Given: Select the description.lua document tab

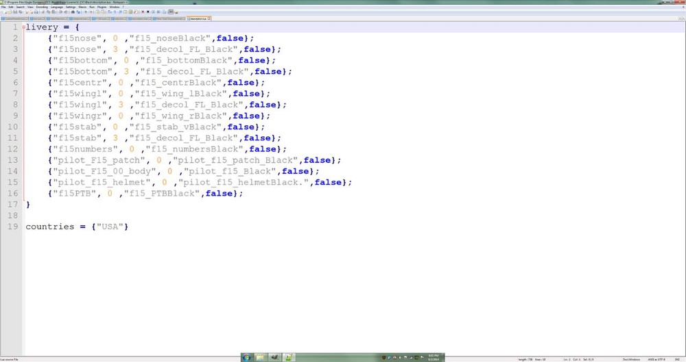Looking at the screenshot, I should pyautogui.click(x=198, y=18).
